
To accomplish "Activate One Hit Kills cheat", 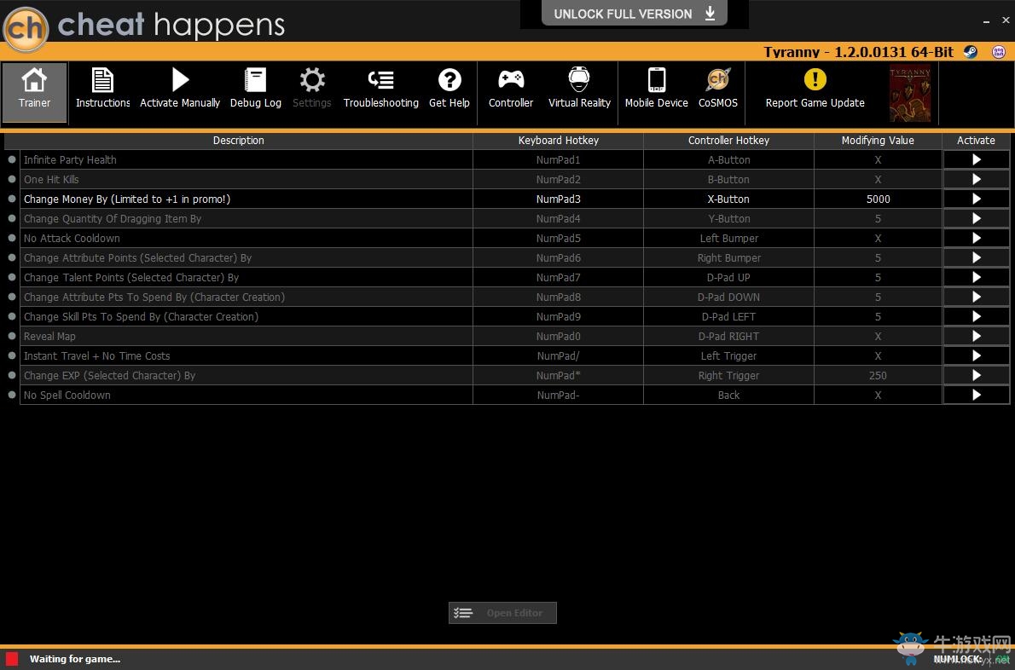I will [x=976, y=179].
